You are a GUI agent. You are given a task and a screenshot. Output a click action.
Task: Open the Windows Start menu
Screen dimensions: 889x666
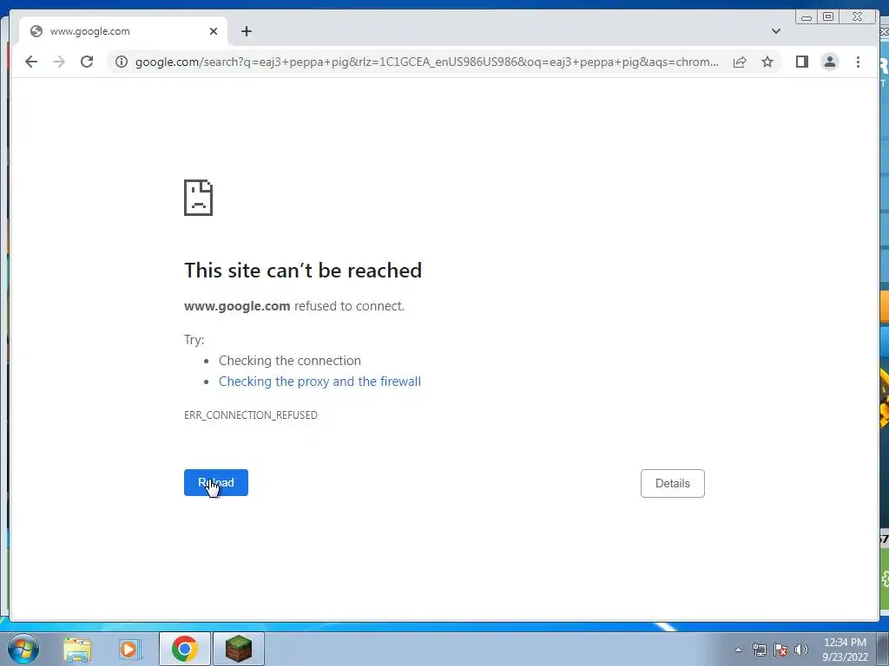point(23,649)
